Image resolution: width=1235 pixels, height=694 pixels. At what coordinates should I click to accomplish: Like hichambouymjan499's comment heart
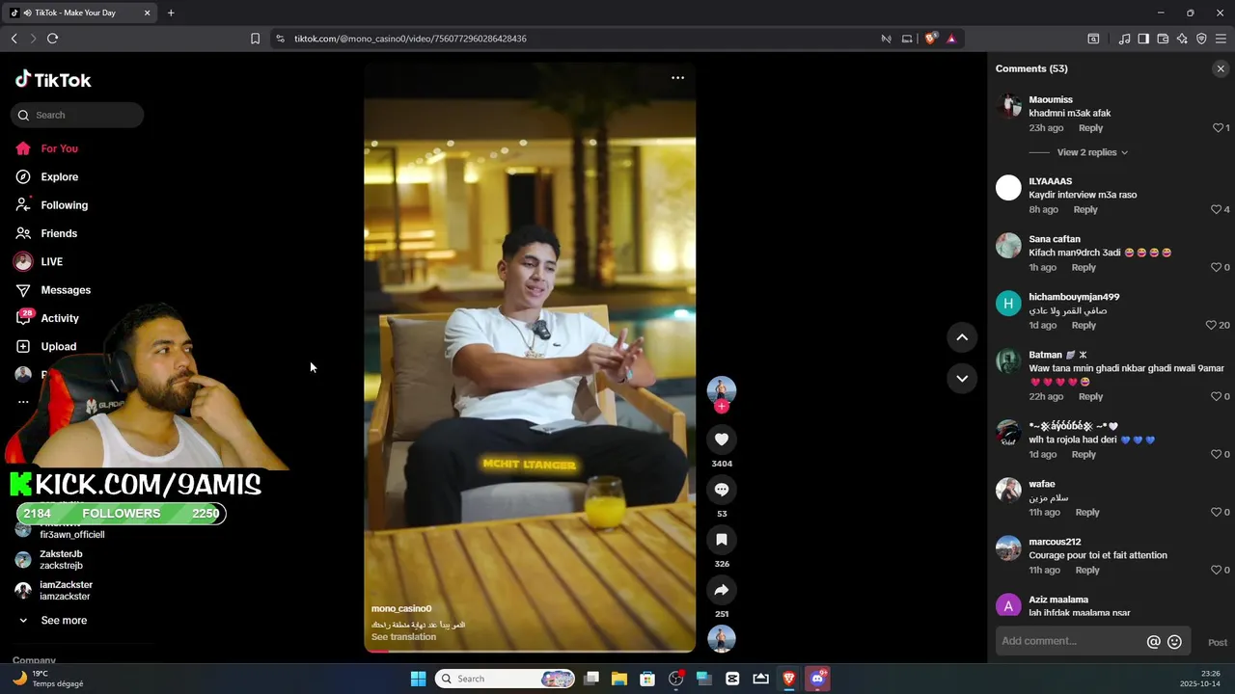point(1211,326)
